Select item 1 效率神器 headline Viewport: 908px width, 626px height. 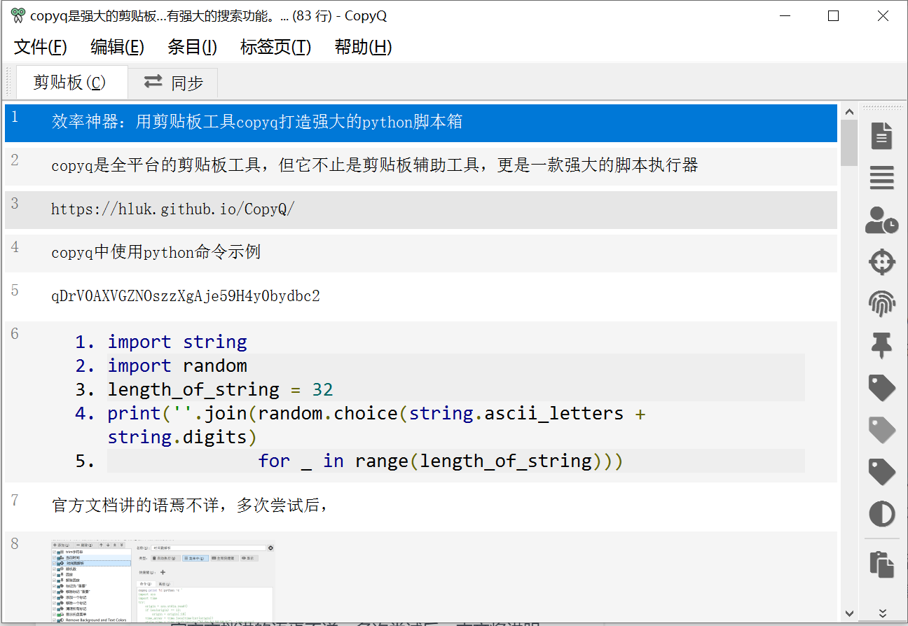[x=421, y=123]
